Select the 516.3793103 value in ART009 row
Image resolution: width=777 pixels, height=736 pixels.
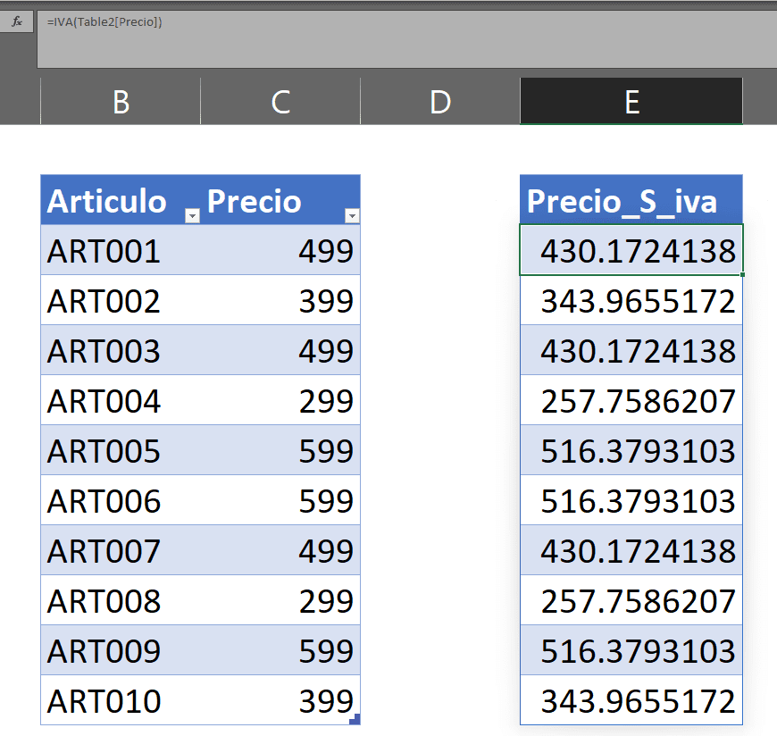pyautogui.click(x=638, y=651)
